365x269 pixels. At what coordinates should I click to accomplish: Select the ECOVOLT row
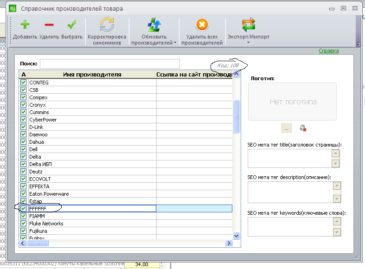[x=126, y=179]
